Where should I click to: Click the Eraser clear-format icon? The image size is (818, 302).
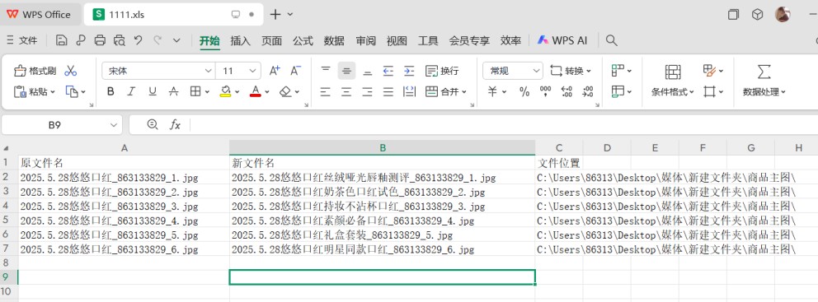(284, 91)
